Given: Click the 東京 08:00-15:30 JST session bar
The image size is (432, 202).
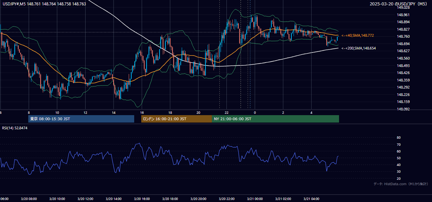Looking at the screenshot, I should pos(81,119).
